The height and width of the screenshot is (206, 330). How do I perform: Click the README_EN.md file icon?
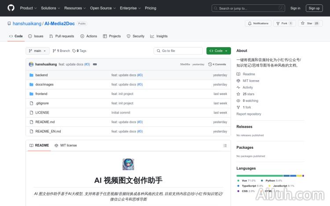31,131
